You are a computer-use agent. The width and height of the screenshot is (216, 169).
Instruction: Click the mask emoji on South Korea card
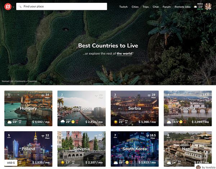(127, 163)
